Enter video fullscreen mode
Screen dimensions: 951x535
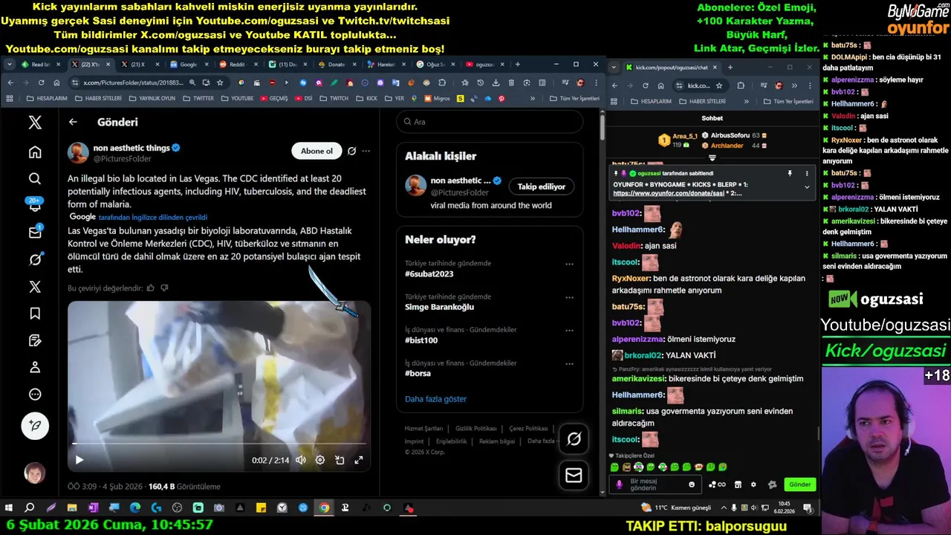(359, 460)
